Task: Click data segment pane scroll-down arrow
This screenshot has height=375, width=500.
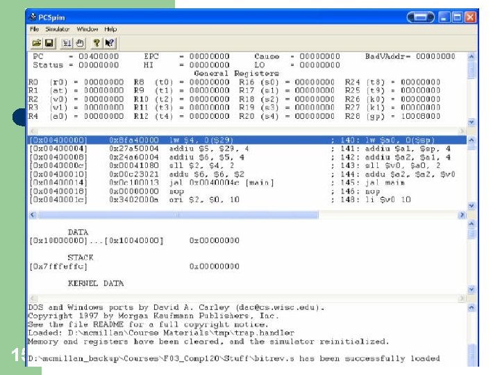Action: (472, 290)
